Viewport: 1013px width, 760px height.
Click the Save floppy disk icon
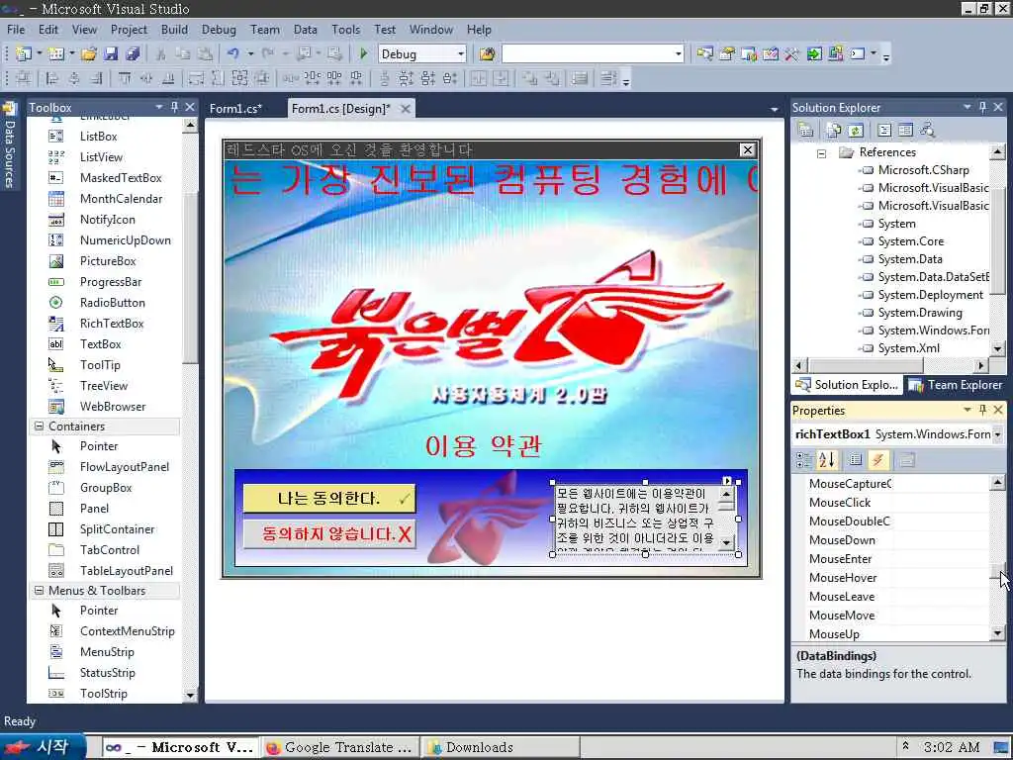tap(111, 54)
